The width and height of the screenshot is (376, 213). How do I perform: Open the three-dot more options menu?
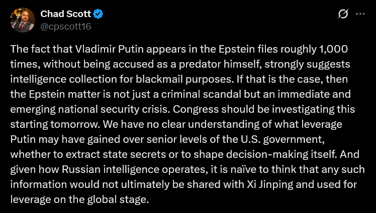point(360,15)
